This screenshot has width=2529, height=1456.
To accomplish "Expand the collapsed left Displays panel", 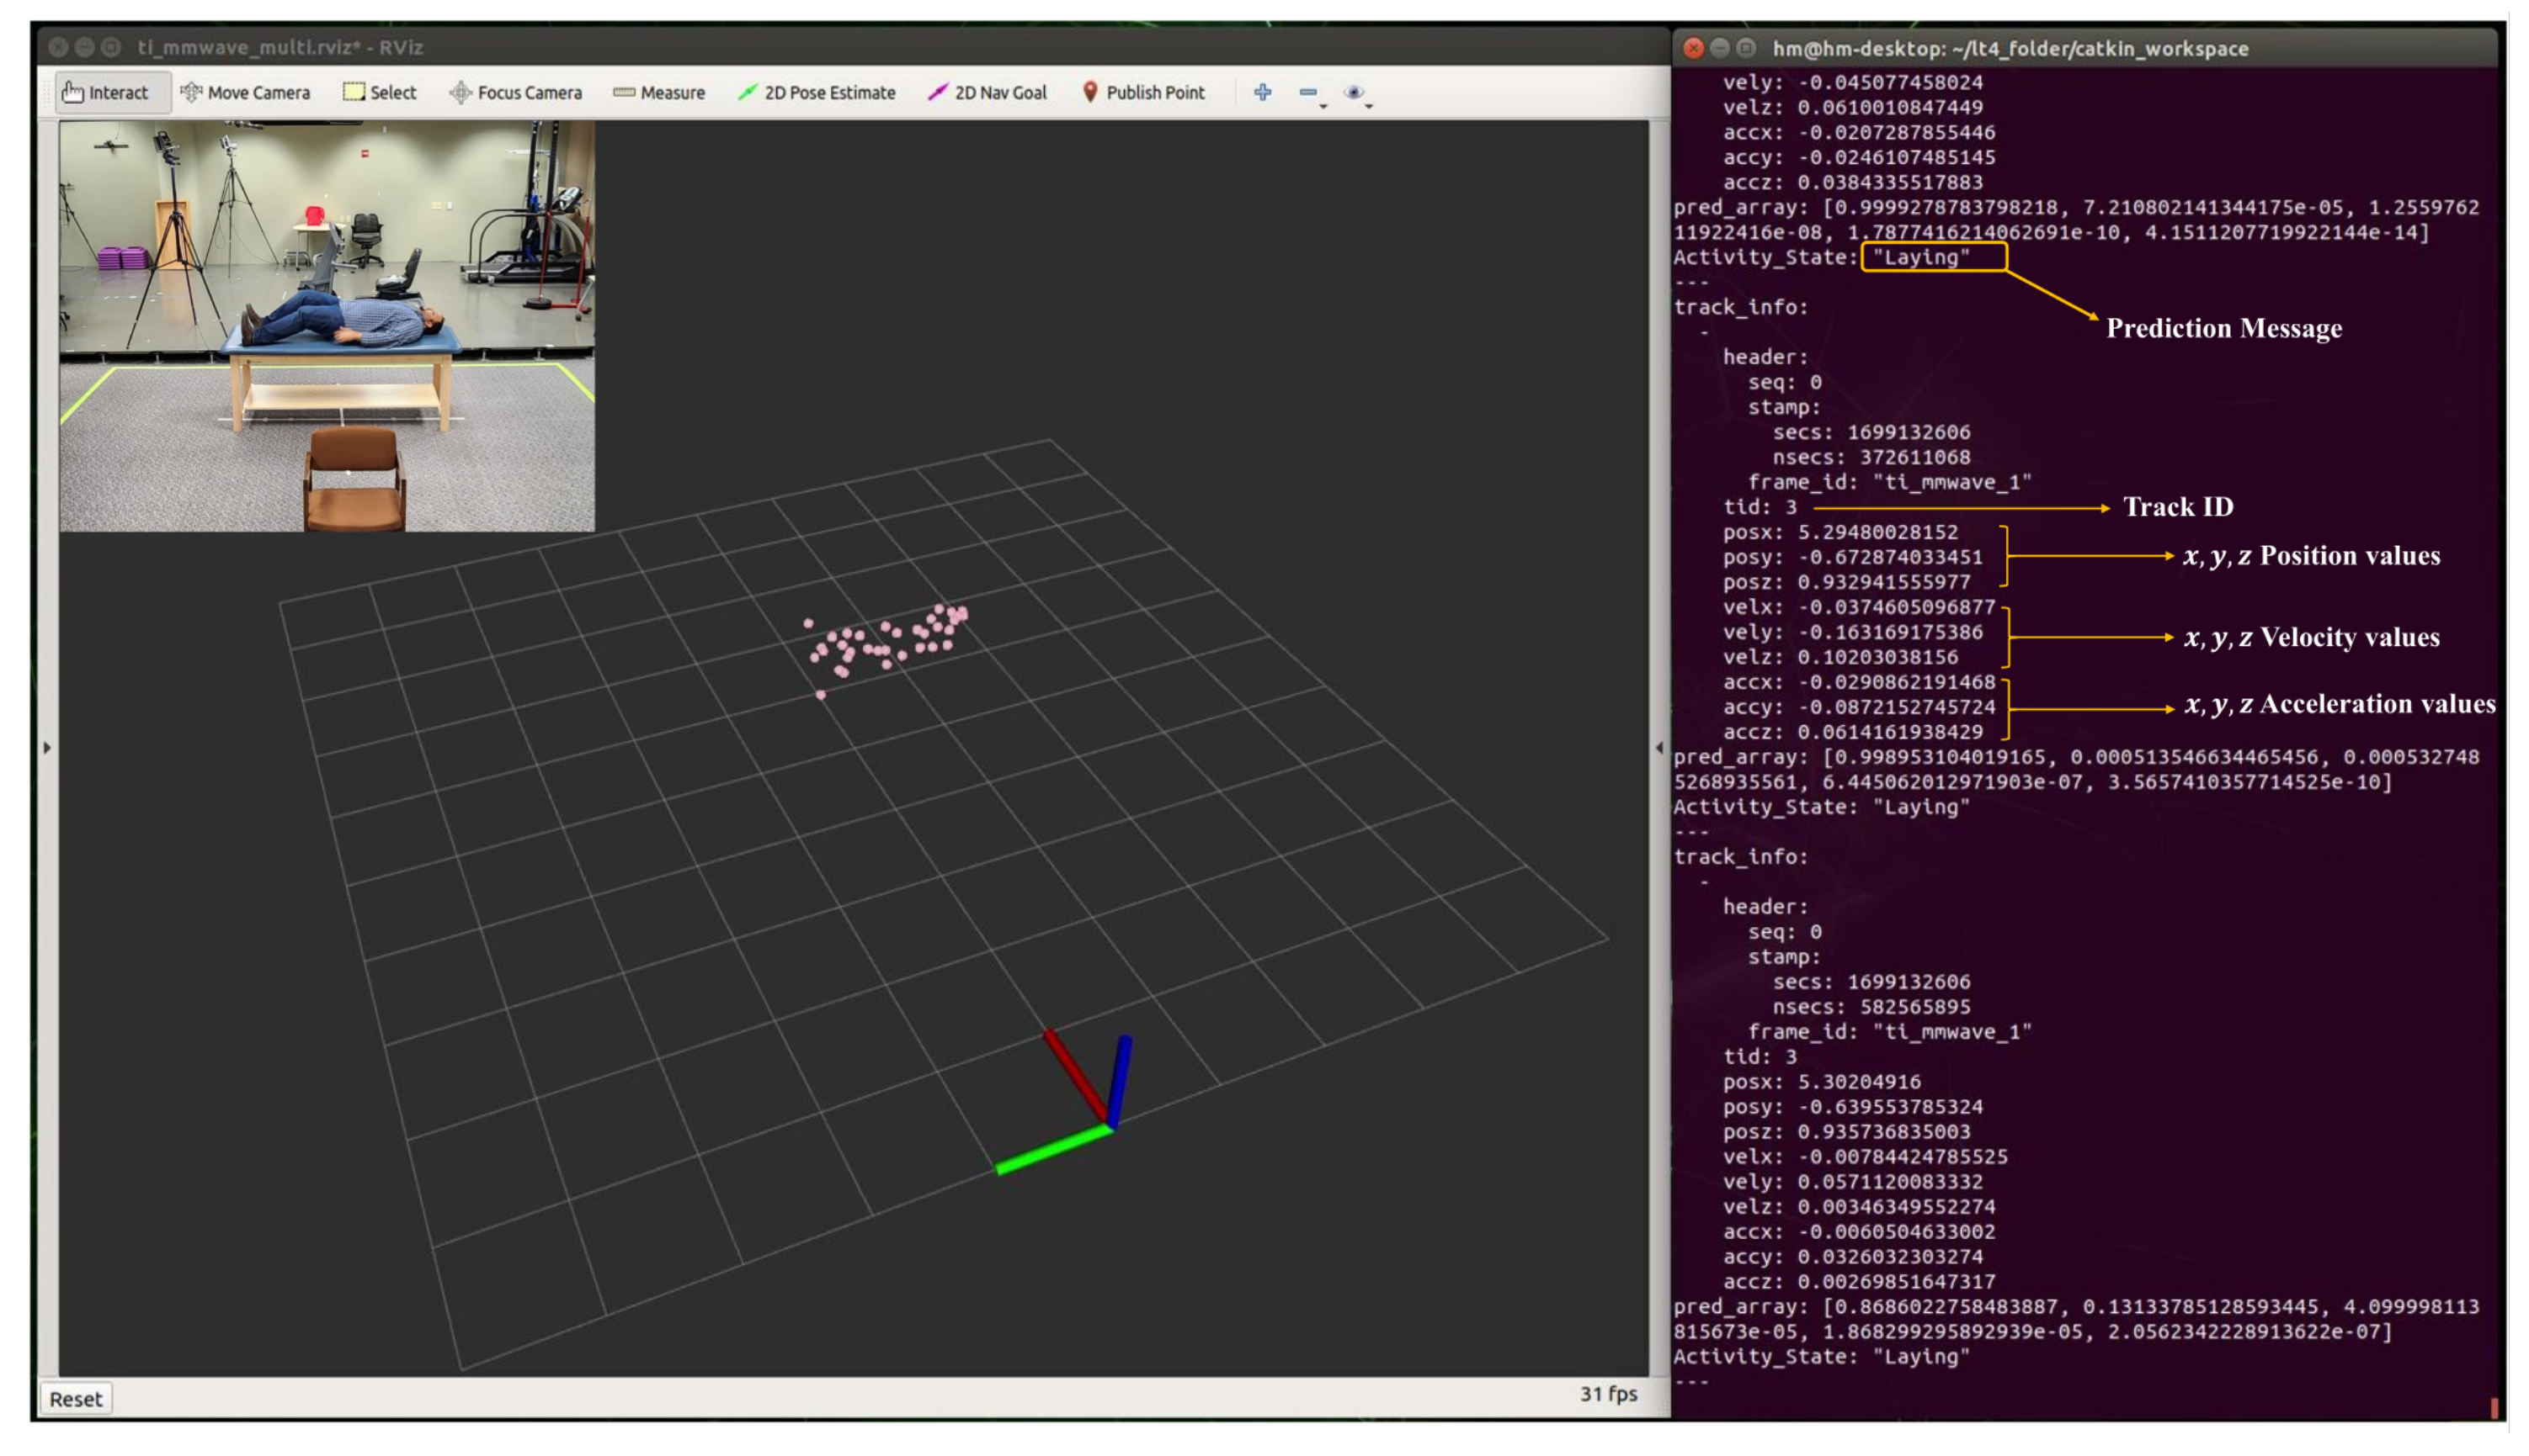I will click(x=47, y=747).
